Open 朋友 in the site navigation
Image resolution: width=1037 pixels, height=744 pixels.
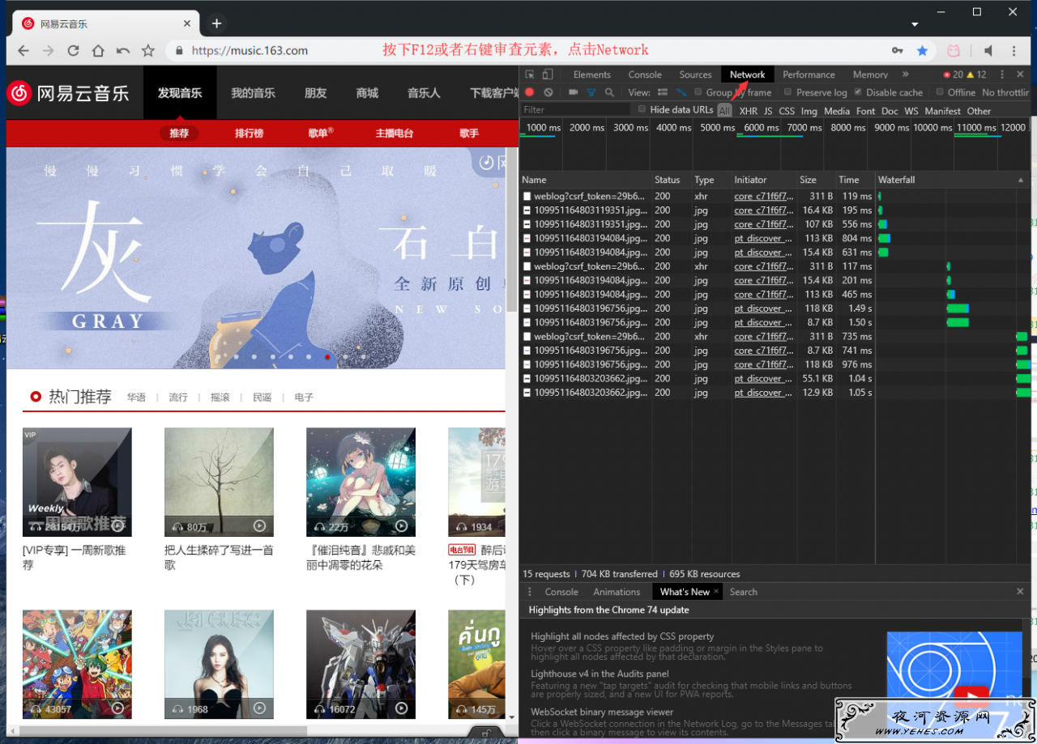pyautogui.click(x=315, y=93)
